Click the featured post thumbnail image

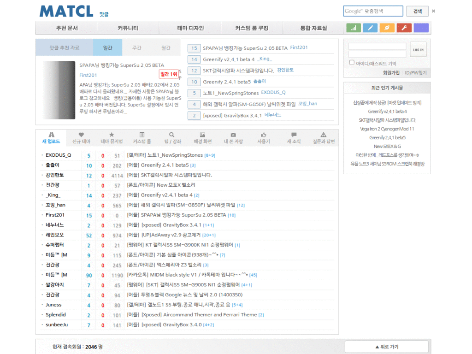(x=59, y=90)
